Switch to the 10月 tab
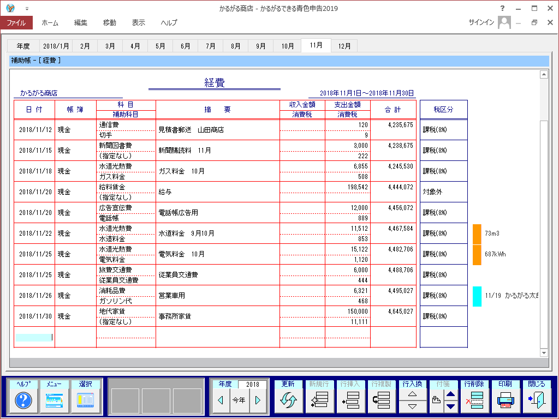 click(x=287, y=46)
